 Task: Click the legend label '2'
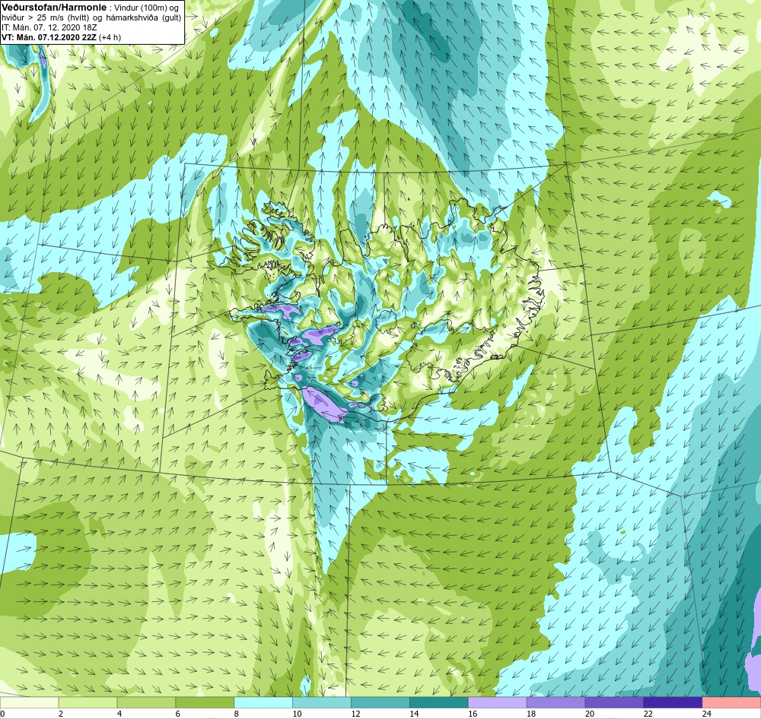[x=61, y=714]
